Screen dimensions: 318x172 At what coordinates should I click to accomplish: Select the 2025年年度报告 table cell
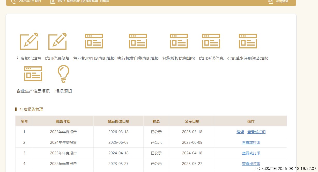(63, 132)
